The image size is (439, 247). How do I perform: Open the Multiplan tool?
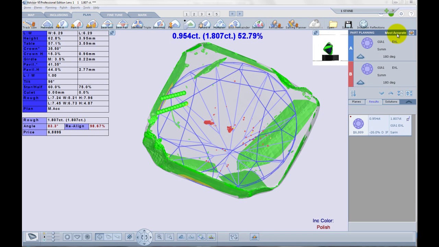coord(219,24)
